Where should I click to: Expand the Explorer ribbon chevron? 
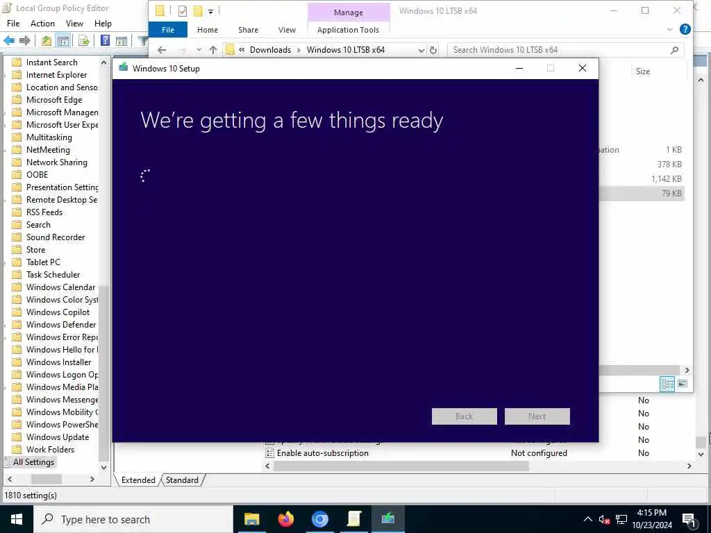click(670, 29)
